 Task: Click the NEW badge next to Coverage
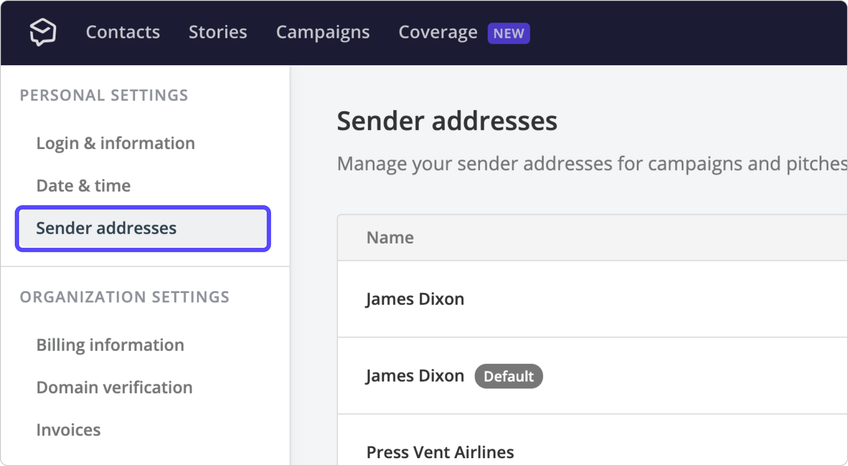pos(509,33)
